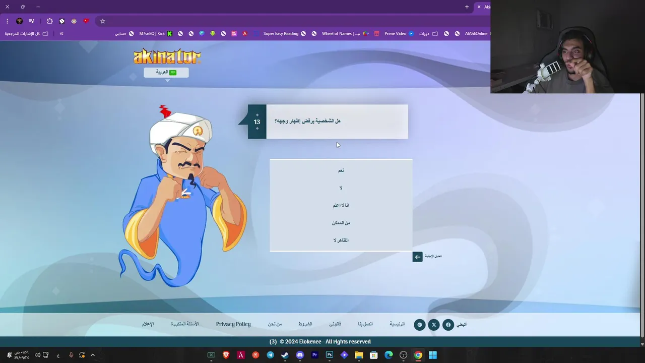Open the round social icon left of X
Viewport: 645px width, 363px height.
pos(420,325)
